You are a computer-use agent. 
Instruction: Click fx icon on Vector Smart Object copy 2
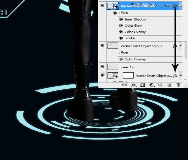click(x=175, y=46)
